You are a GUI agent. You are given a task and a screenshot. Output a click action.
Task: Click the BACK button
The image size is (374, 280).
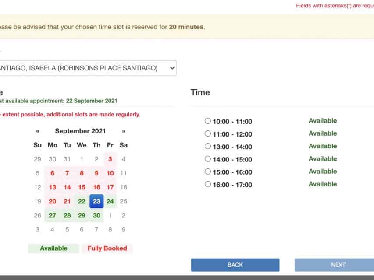point(235,265)
